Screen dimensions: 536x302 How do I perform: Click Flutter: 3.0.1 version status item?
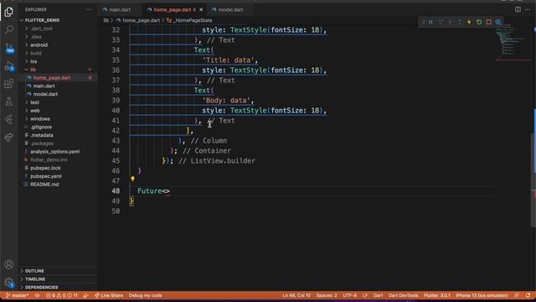point(437,295)
